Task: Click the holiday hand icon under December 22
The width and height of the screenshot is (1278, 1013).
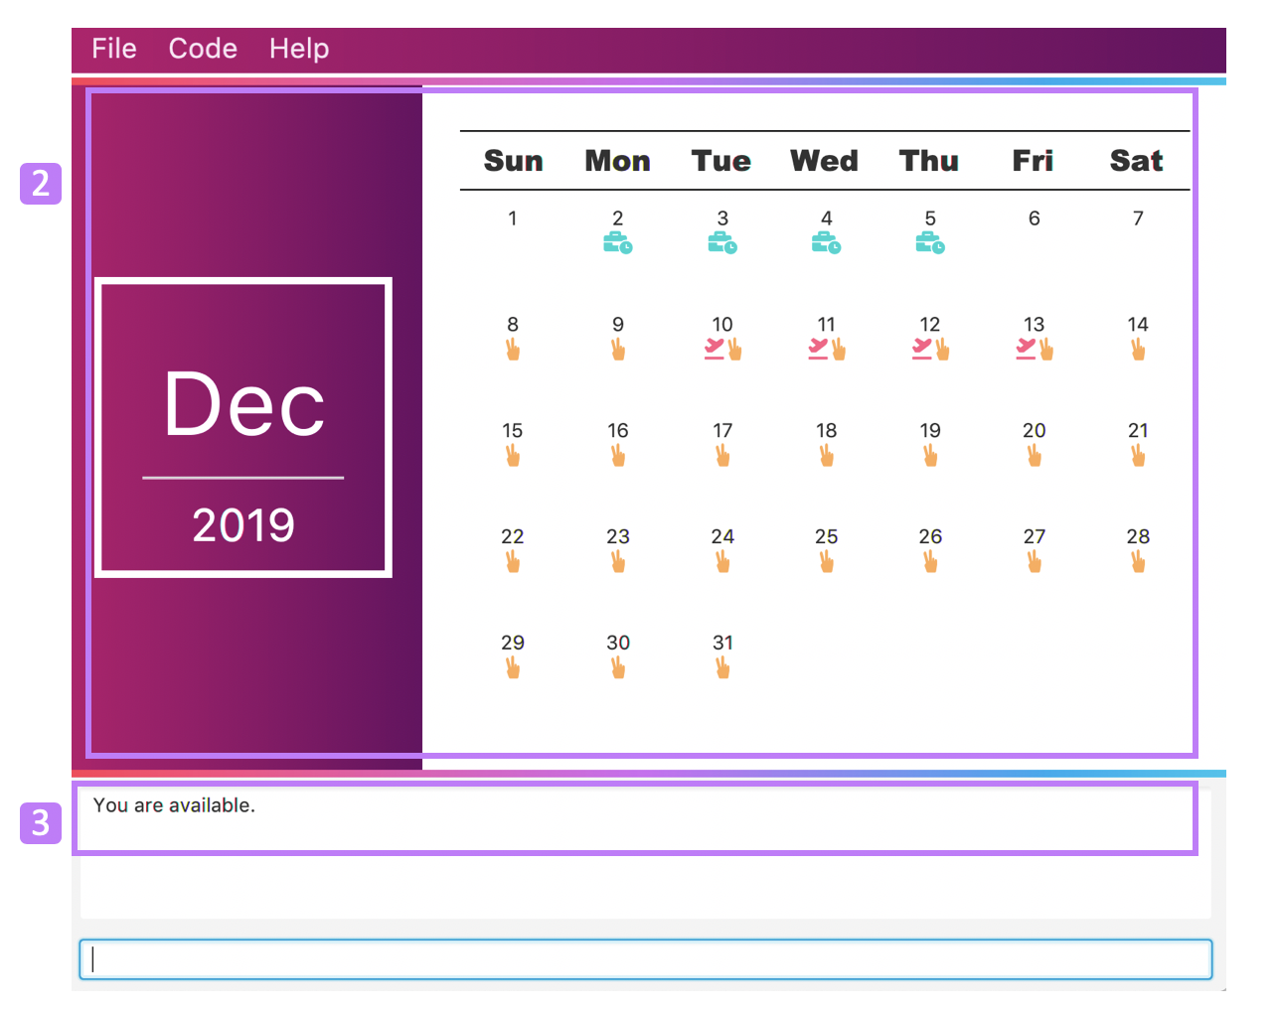Action: (x=513, y=561)
